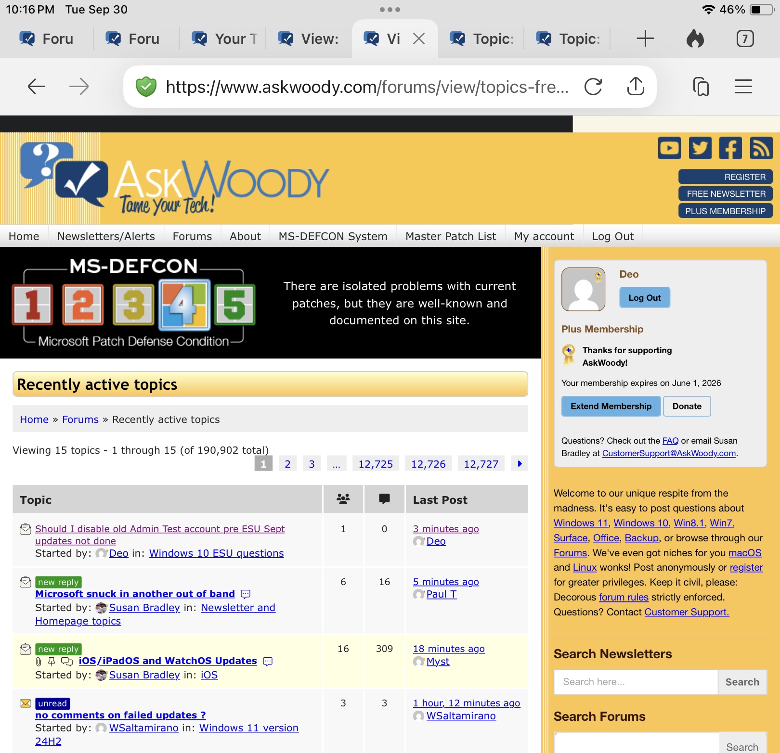Viewport: 780px width, 753px height.
Task: Open the Forums navigation menu item
Action: [x=192, y=236]
